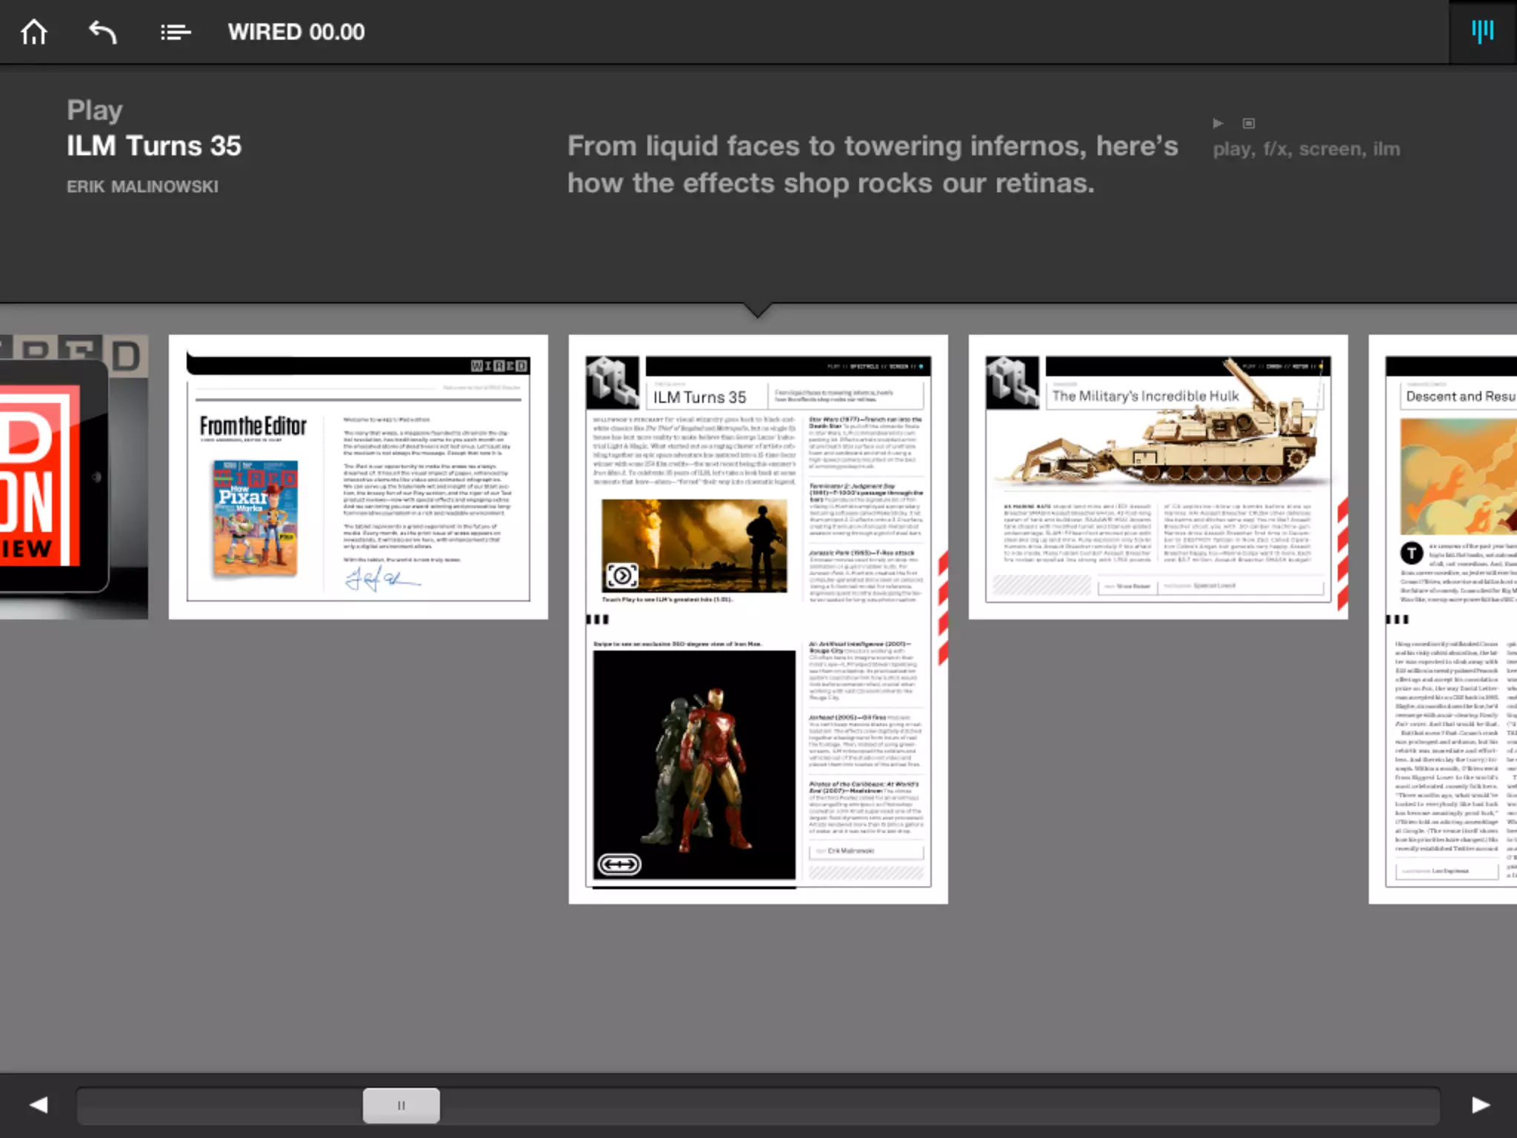Screen dimensions: 1517x1138
Task: Click the small play triangle above tags
Action: [x=1218, y=124]
